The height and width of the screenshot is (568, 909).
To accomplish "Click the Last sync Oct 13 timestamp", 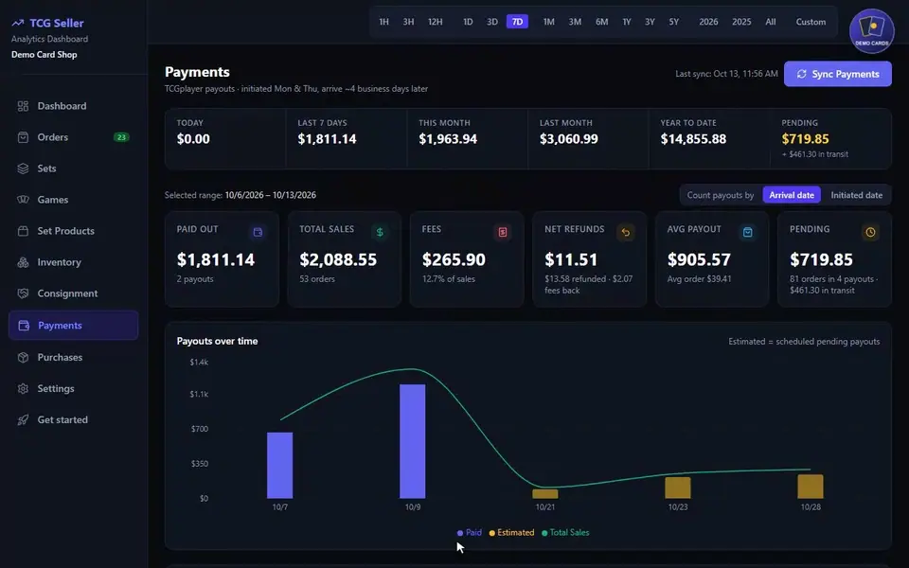I will (x=726, y=74).
